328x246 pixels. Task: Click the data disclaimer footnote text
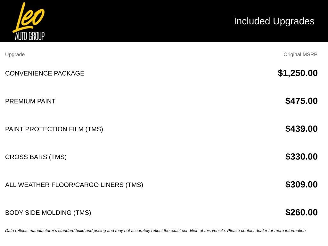tap(156, 231)
